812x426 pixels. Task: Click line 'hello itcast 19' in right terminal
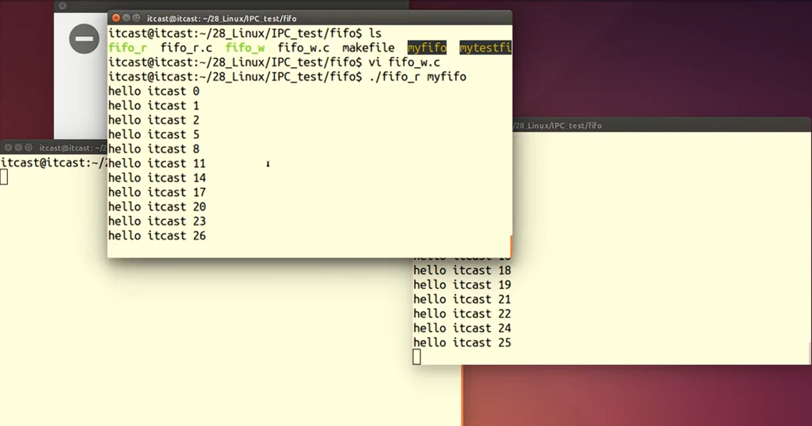click(x=462, y=285)
